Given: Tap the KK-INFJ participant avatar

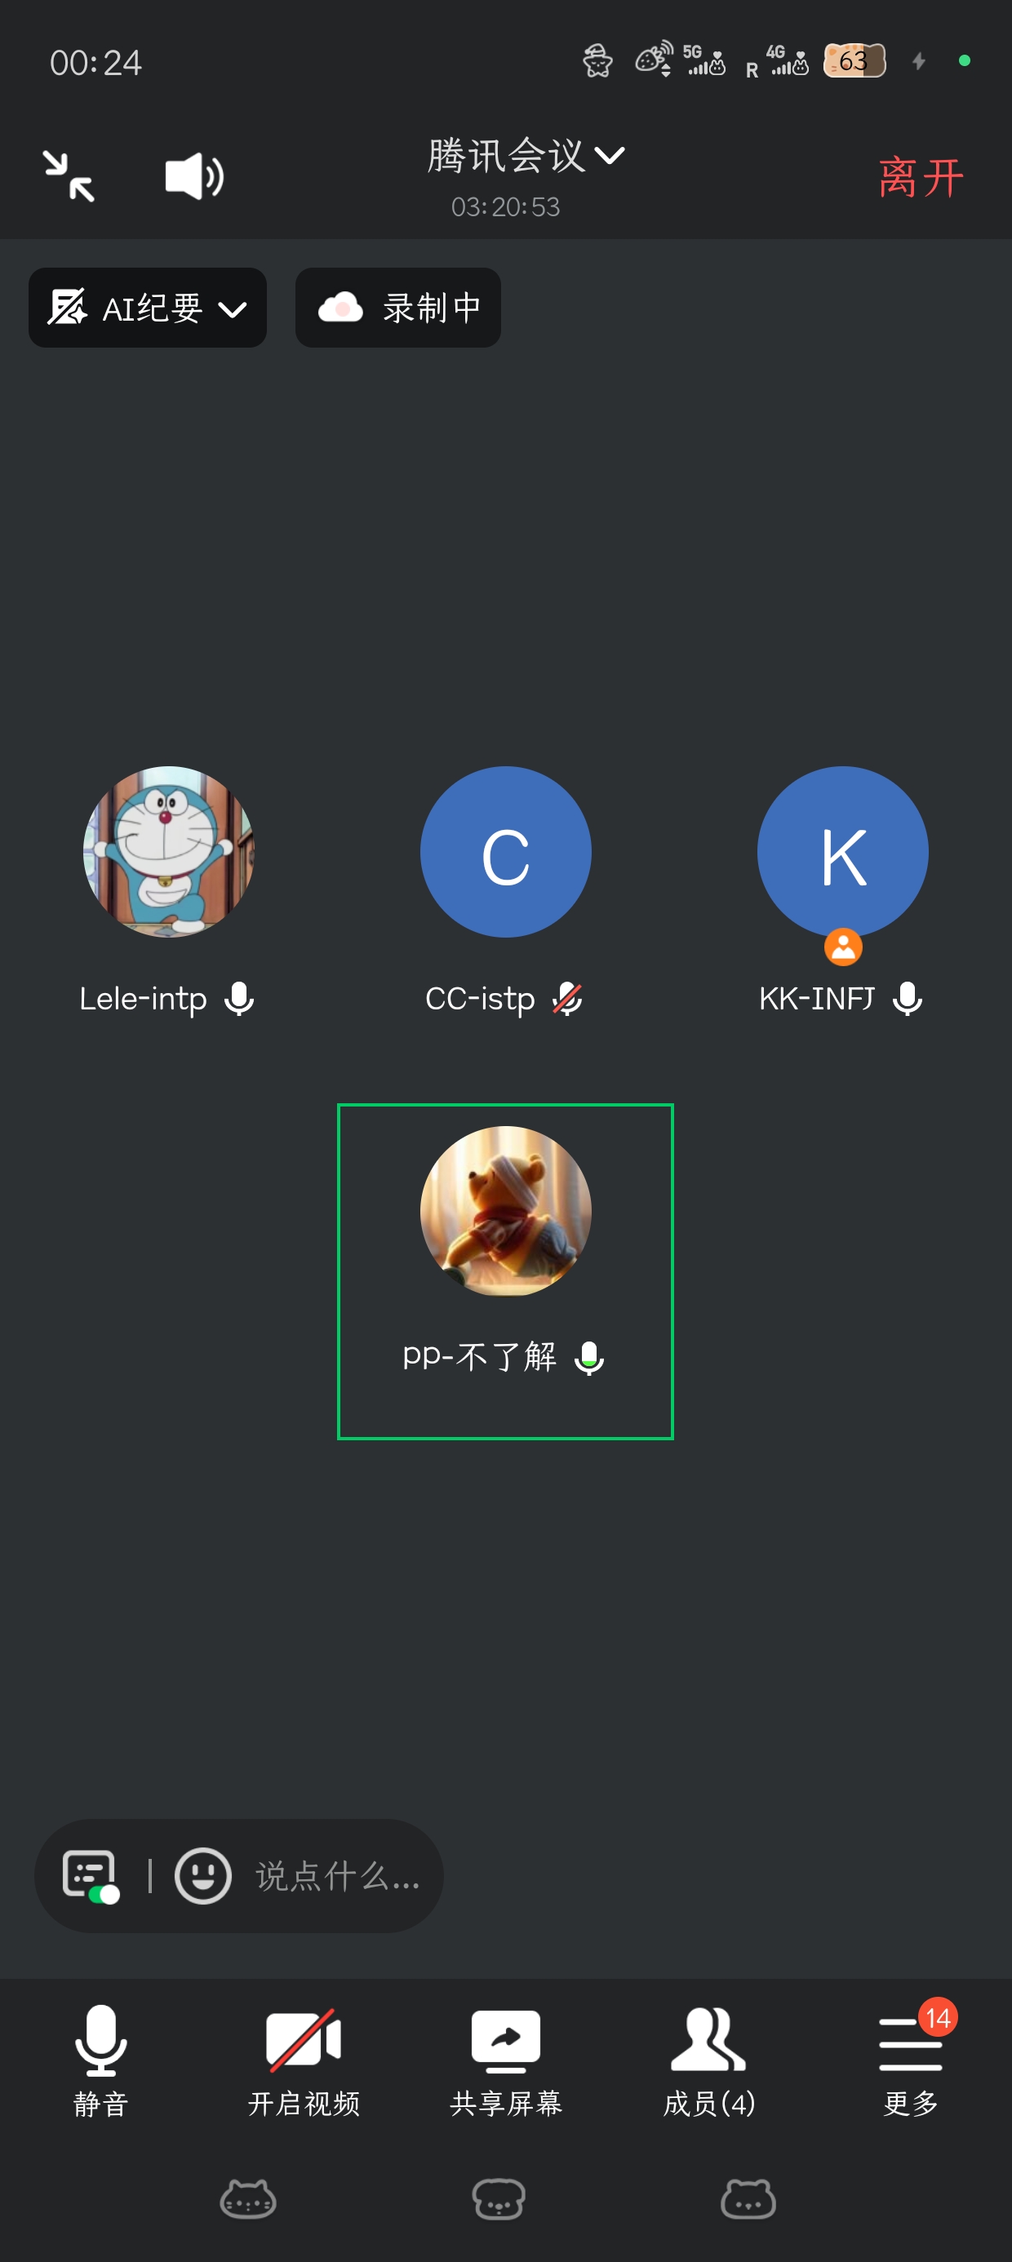Looking at the screenshot, I should point(842,852).
